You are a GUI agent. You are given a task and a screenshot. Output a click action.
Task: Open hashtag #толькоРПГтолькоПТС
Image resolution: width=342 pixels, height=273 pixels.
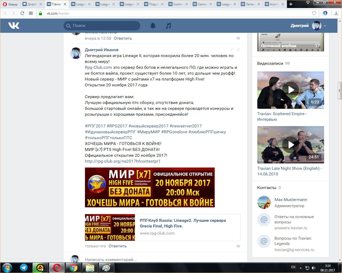[x=108, y=138]
